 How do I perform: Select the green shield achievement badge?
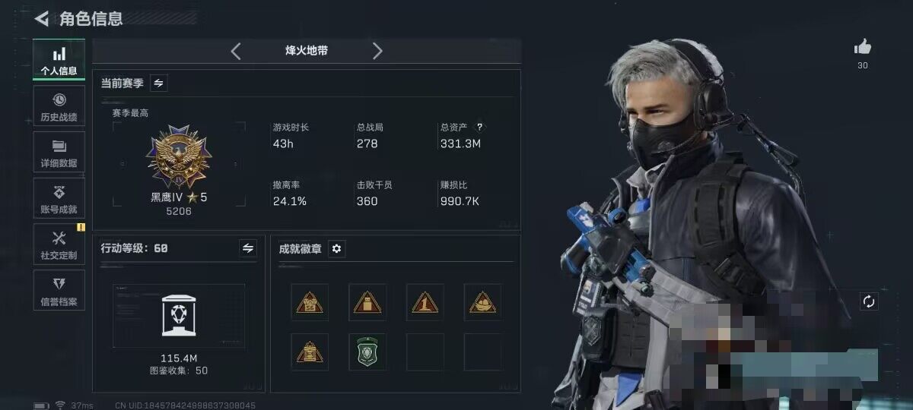point(367,352)
